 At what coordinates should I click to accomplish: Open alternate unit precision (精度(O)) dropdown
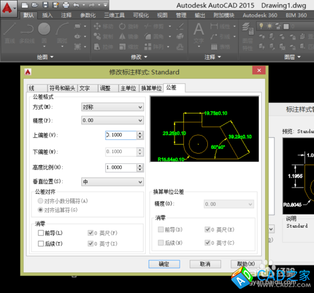point(229,204)
